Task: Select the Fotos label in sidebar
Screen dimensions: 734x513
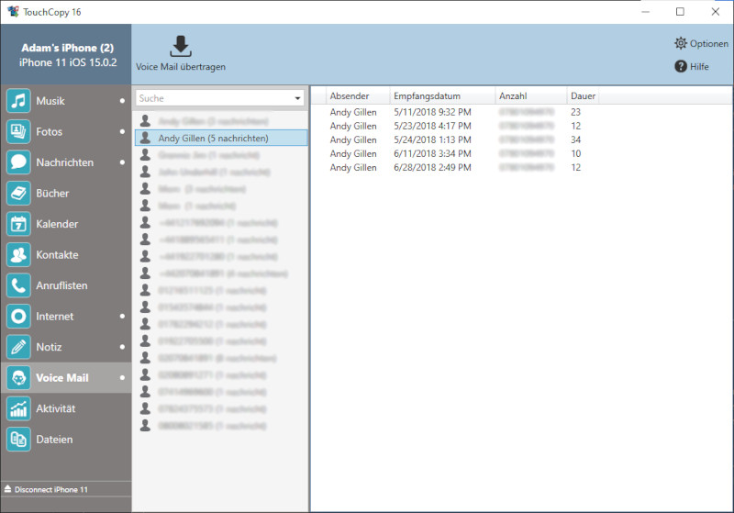Action: tap(50, 132)
